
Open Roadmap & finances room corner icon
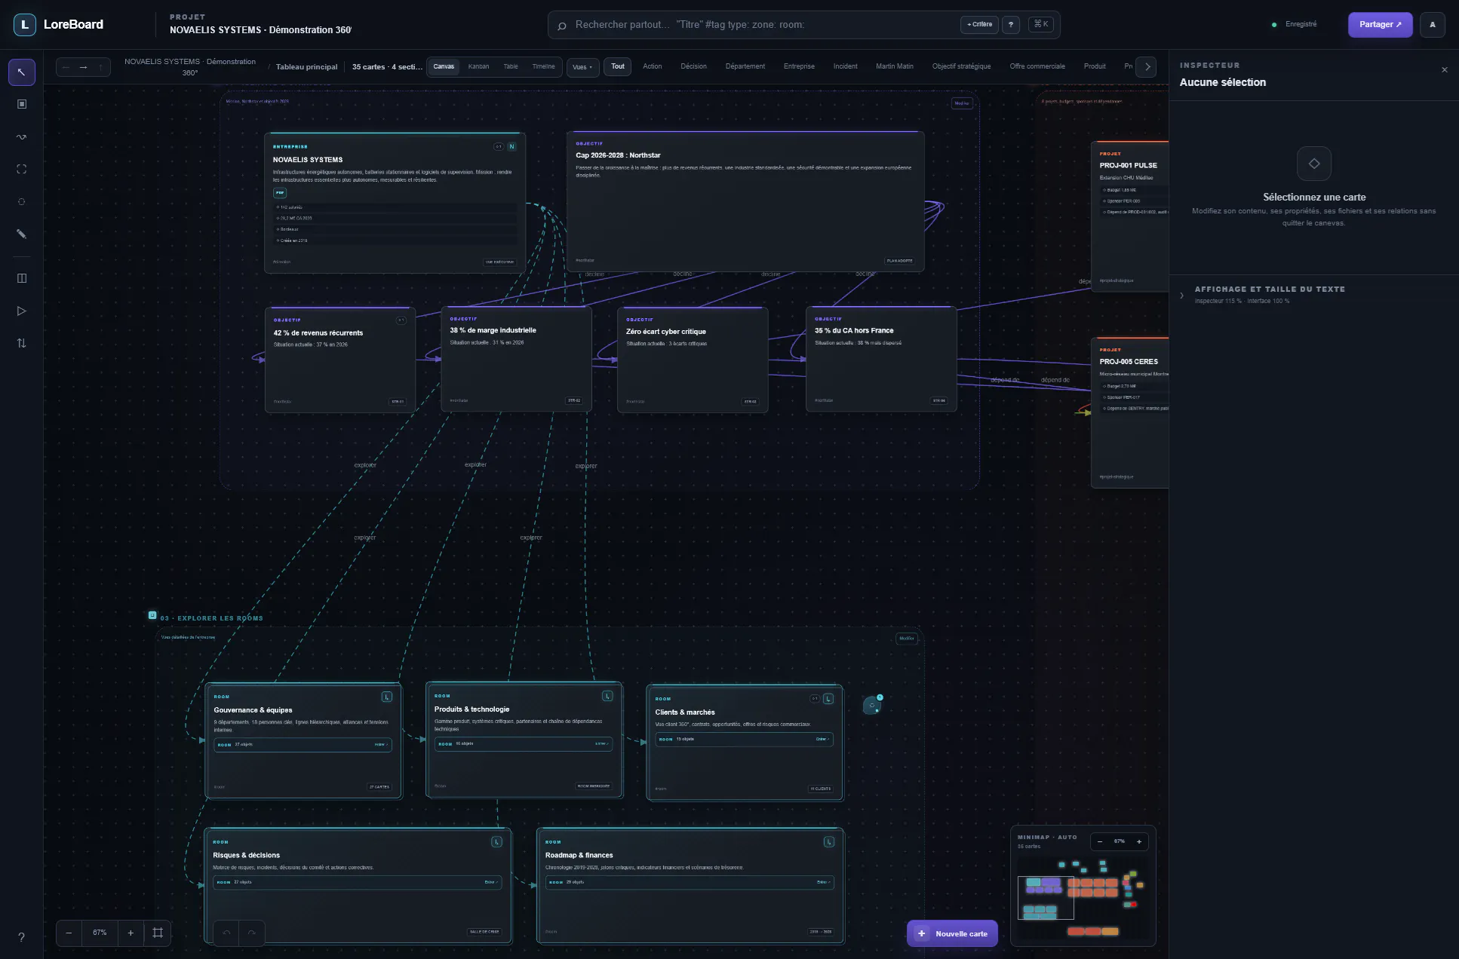[829, 841]
